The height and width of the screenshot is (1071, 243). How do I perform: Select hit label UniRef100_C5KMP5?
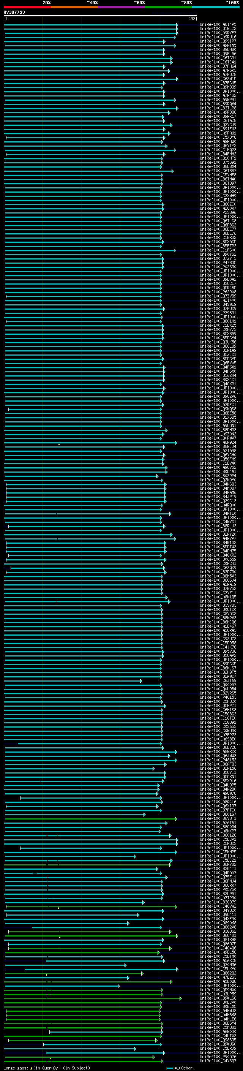coord(218,852)
